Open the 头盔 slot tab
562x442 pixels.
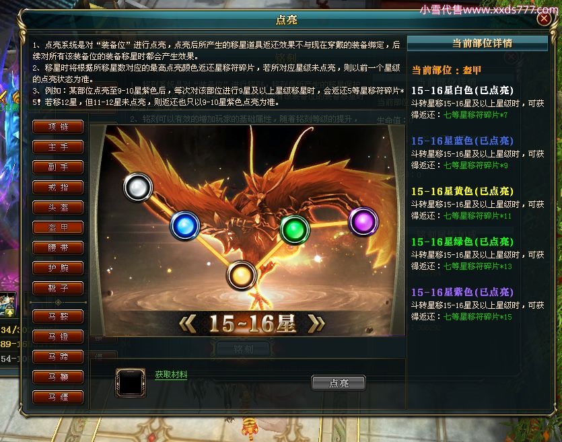point(58,207)
